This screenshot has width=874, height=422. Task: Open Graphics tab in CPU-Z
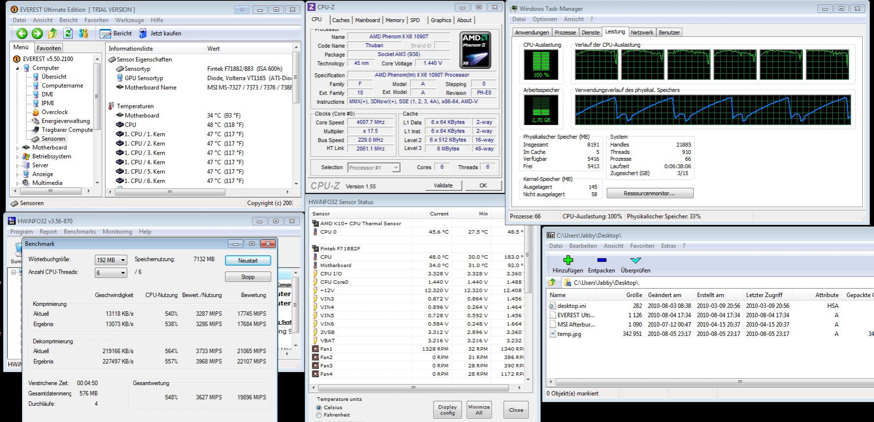click(x=440, y=20)
